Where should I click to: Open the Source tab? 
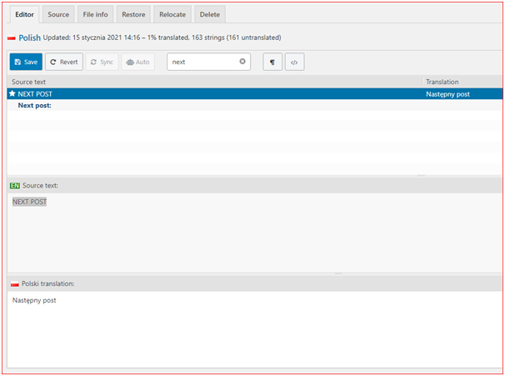point(58,14)
